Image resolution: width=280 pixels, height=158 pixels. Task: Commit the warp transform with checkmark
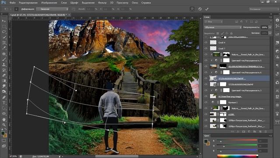click(x=207, y=9)
